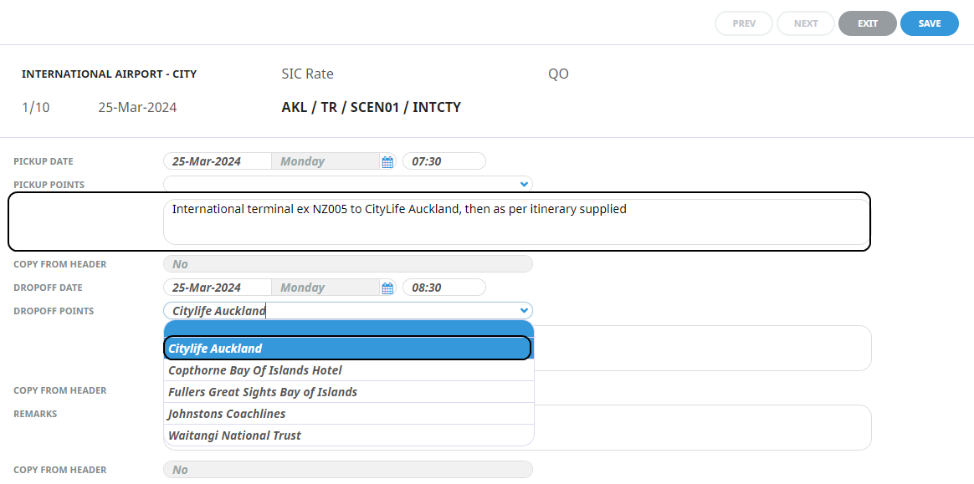
Task: Select the blank dropdown list entry
Action: click(x=347, y=329)
